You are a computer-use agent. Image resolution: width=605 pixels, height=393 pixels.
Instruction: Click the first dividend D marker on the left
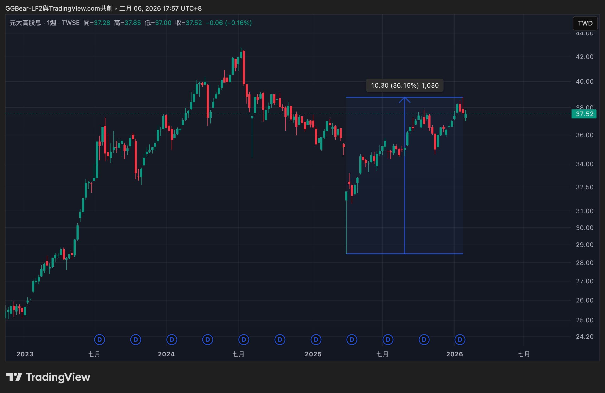[x=100, y=339]
